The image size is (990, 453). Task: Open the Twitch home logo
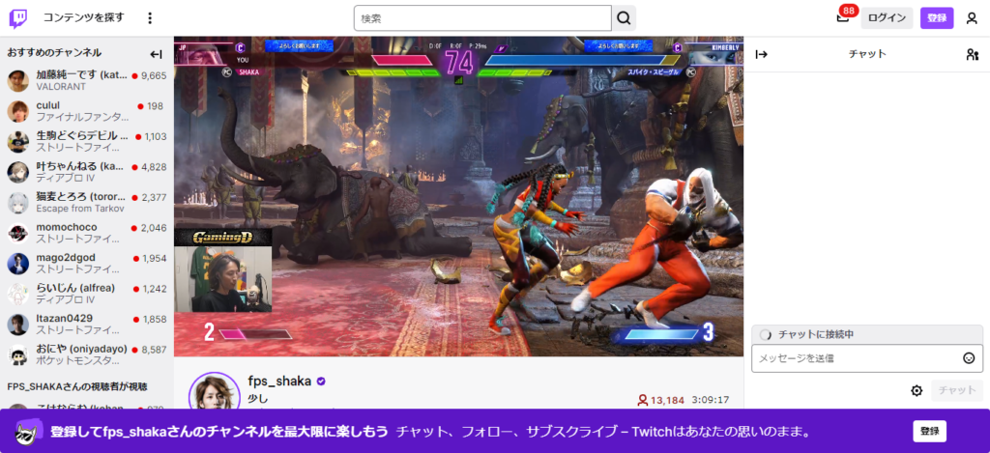[x=18, y=18]
